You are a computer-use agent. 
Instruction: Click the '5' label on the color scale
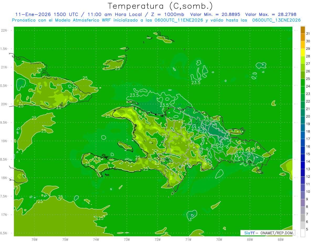click(x=307, y=229)
